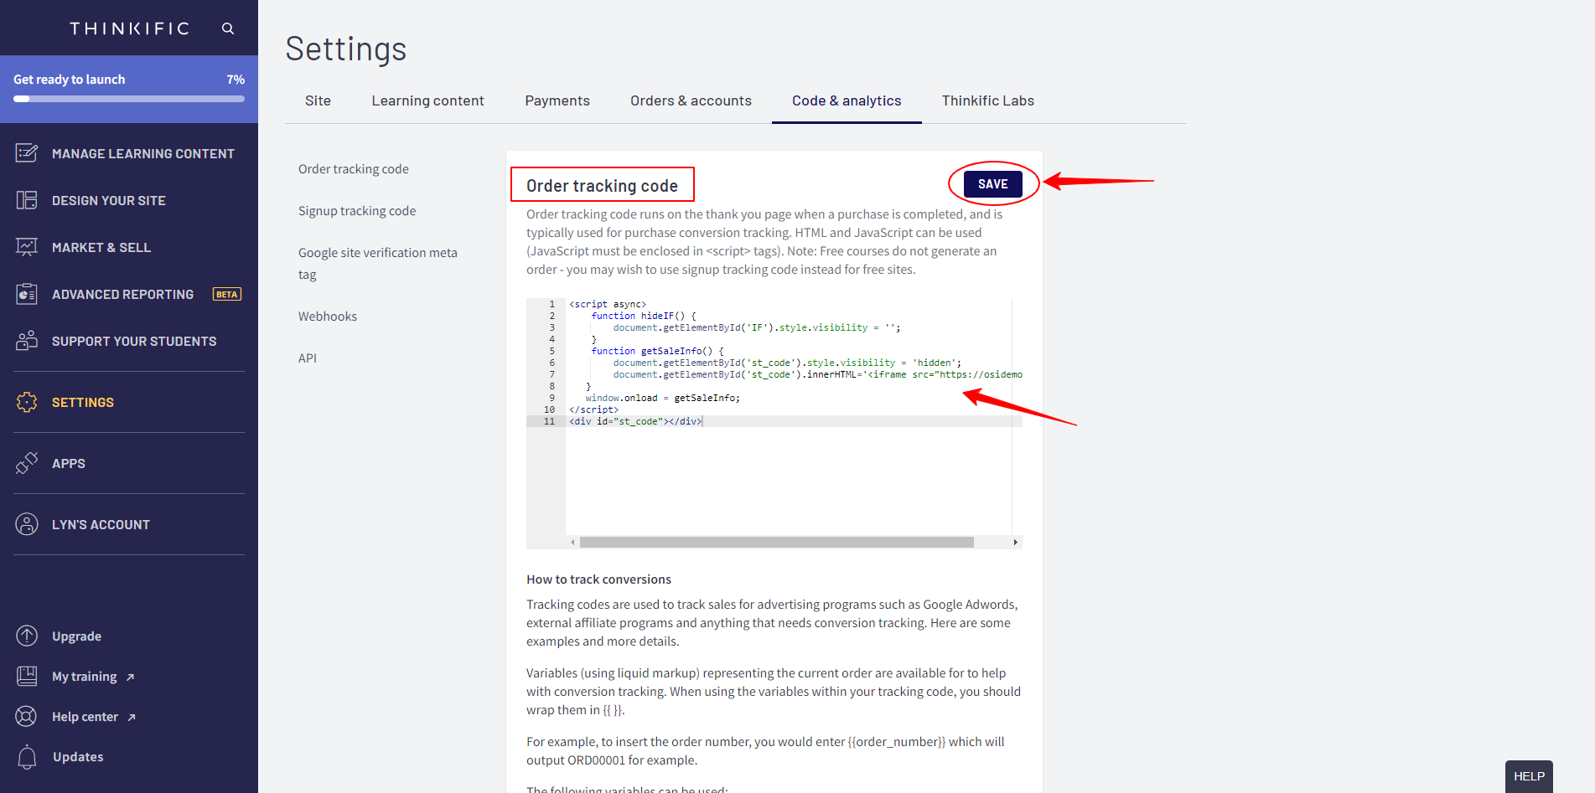The width and height of the screenshot is (1595, 793).
Task: Click the Help center lifebuoy icon
Action: click(x=27, y=716)
